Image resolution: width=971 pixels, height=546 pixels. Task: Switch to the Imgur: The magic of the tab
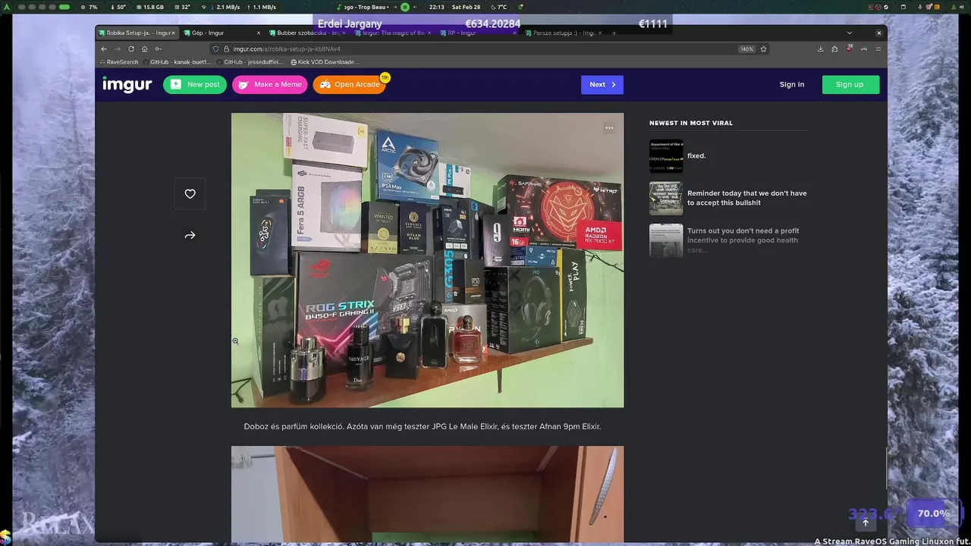pyautogui.click(x=393, y=33)
